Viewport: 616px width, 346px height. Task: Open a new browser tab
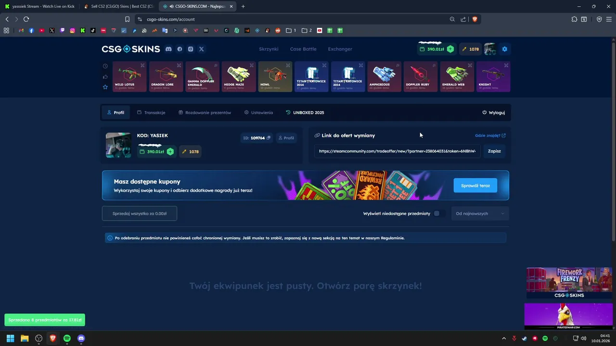pyautogui.click(x=243, y=6)
